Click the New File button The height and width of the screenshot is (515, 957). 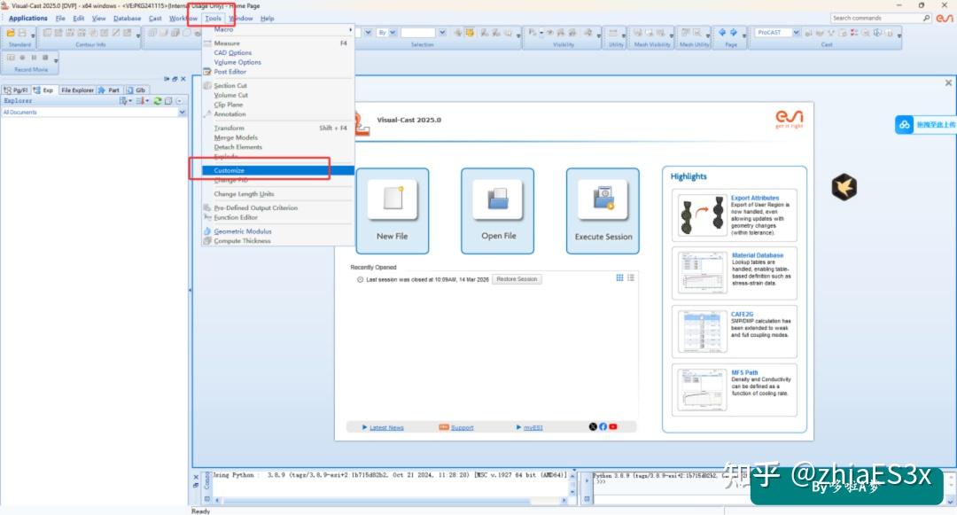[x=393, y=211]
